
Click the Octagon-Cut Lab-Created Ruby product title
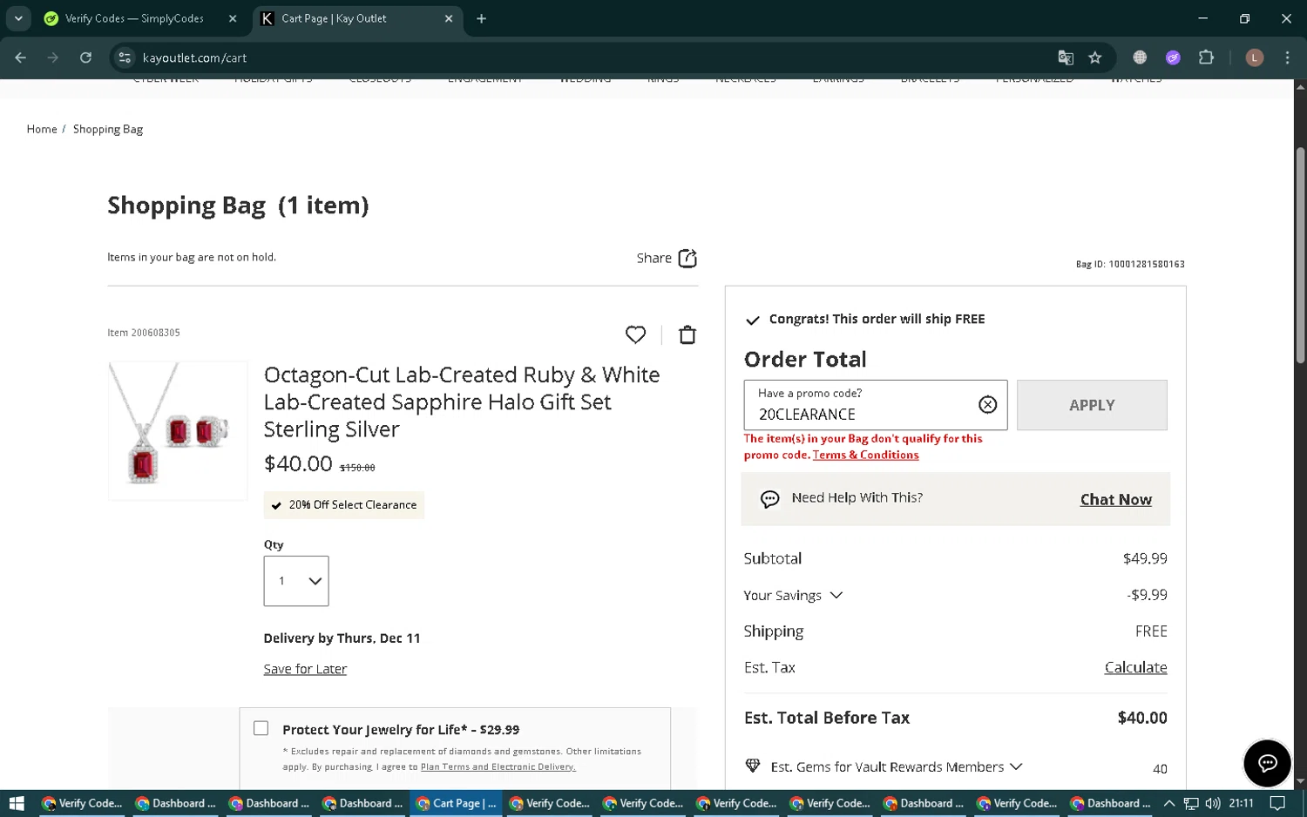(x=462, y=402)
